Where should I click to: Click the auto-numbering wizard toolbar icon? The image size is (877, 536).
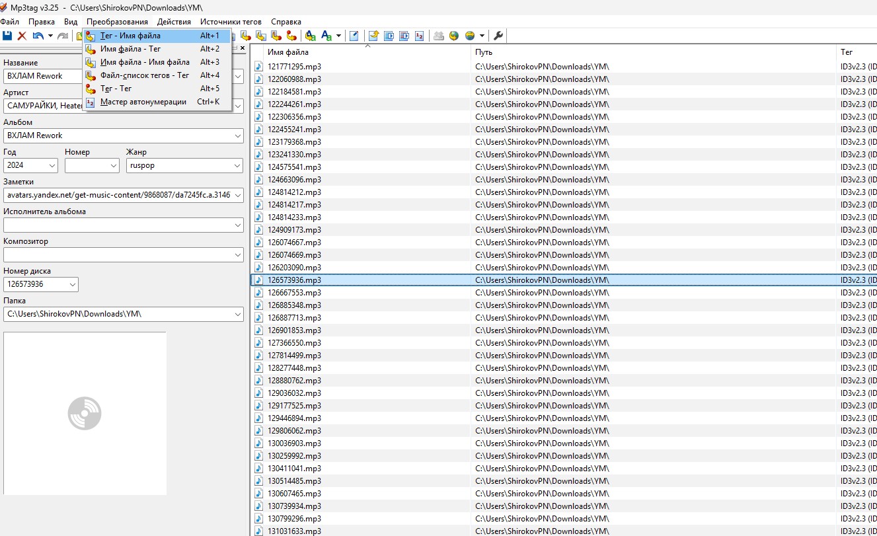[419, 36]
